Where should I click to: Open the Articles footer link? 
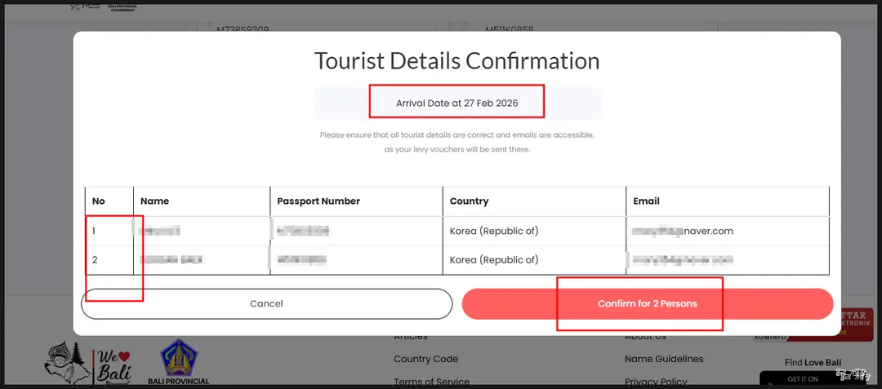(411, 337)
